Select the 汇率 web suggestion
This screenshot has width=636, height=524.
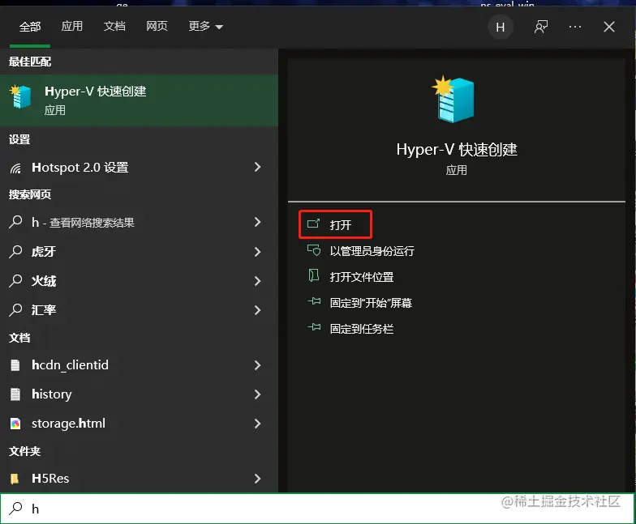click(x=140, y=310)
